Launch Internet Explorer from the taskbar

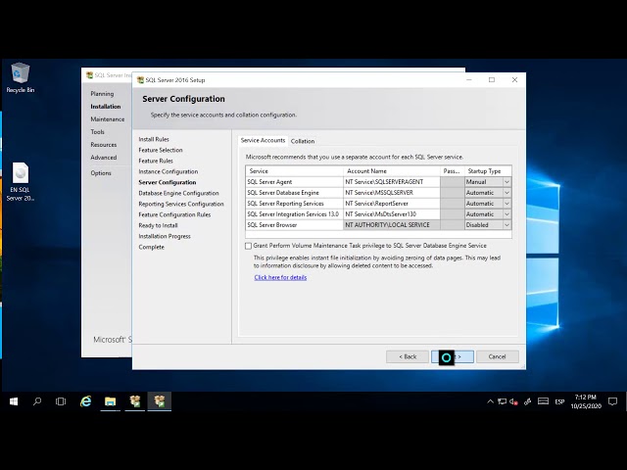click(x=85, y=401)
